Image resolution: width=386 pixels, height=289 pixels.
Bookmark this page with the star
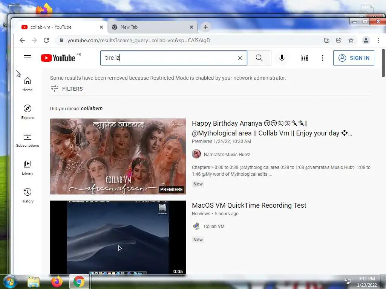351,40
